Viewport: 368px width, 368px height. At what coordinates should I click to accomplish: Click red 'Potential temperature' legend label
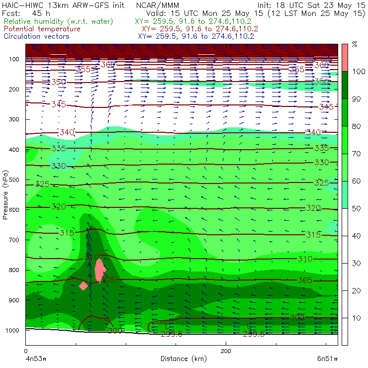(42, 29)
